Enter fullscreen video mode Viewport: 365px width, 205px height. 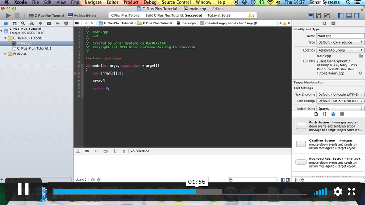(x=352, y=192)
